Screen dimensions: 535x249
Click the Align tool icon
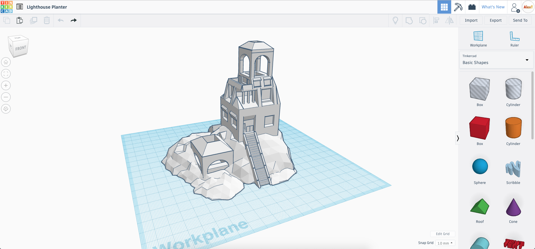(x=436, y=20)
